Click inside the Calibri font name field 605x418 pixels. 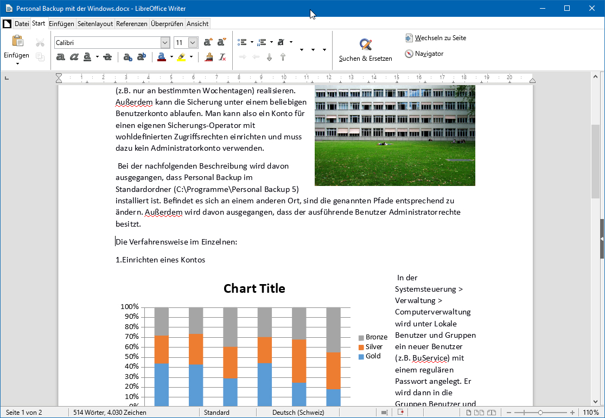pyautogui.click(x=107, y=42)
